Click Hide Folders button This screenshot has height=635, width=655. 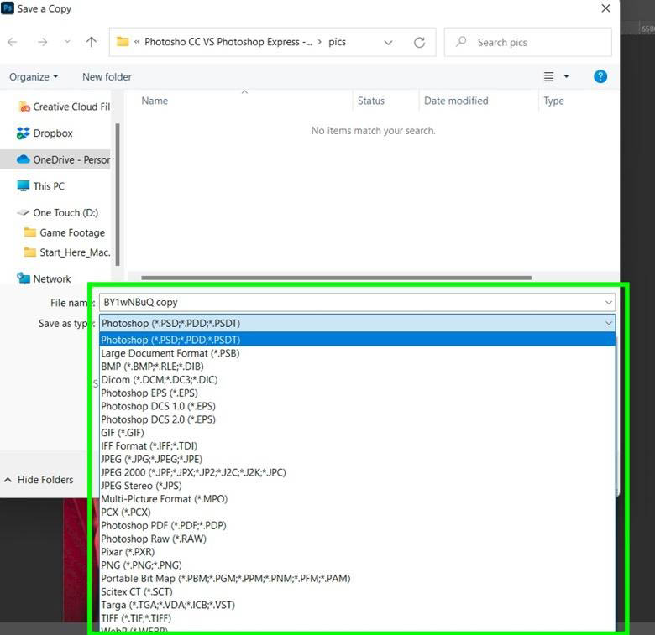pos(39,480)
